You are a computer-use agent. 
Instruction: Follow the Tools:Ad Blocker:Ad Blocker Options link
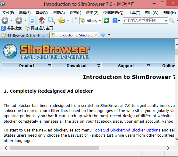tap(127, 130)
